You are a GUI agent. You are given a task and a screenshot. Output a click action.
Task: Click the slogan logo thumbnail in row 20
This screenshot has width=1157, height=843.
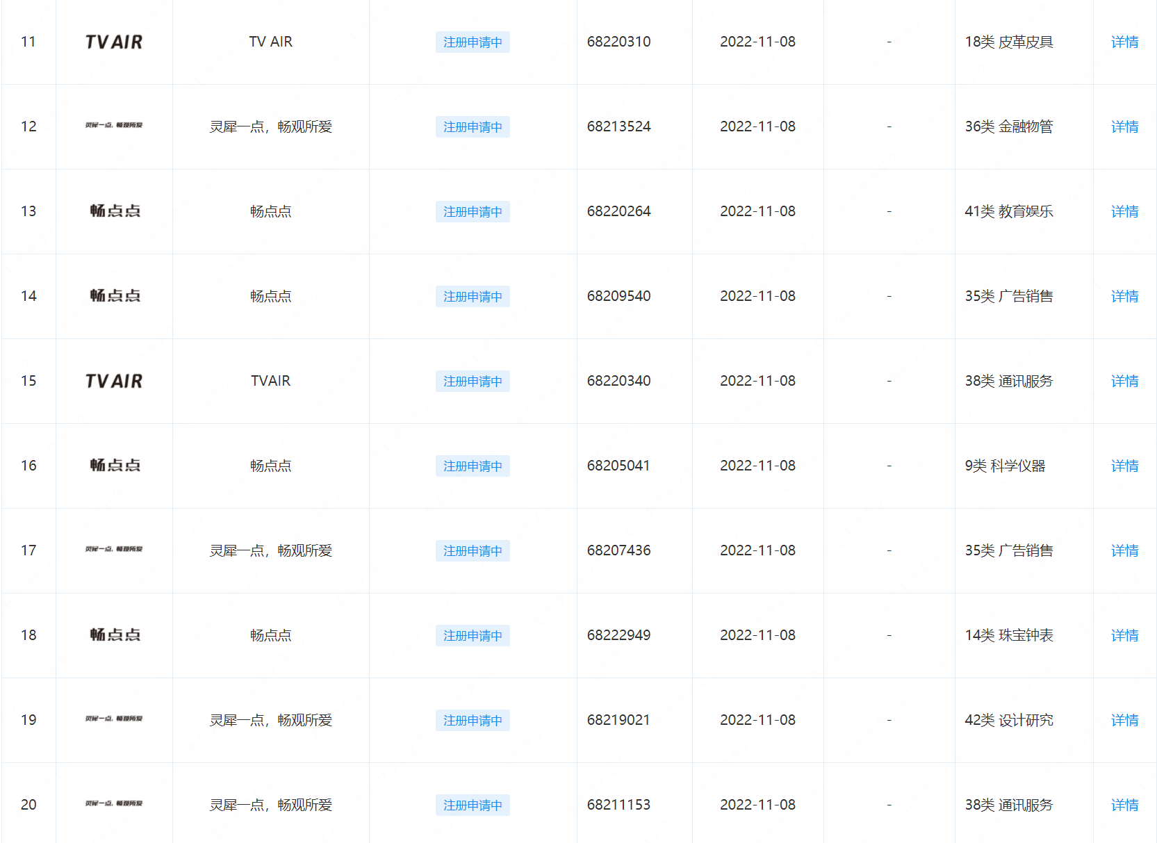114,803
